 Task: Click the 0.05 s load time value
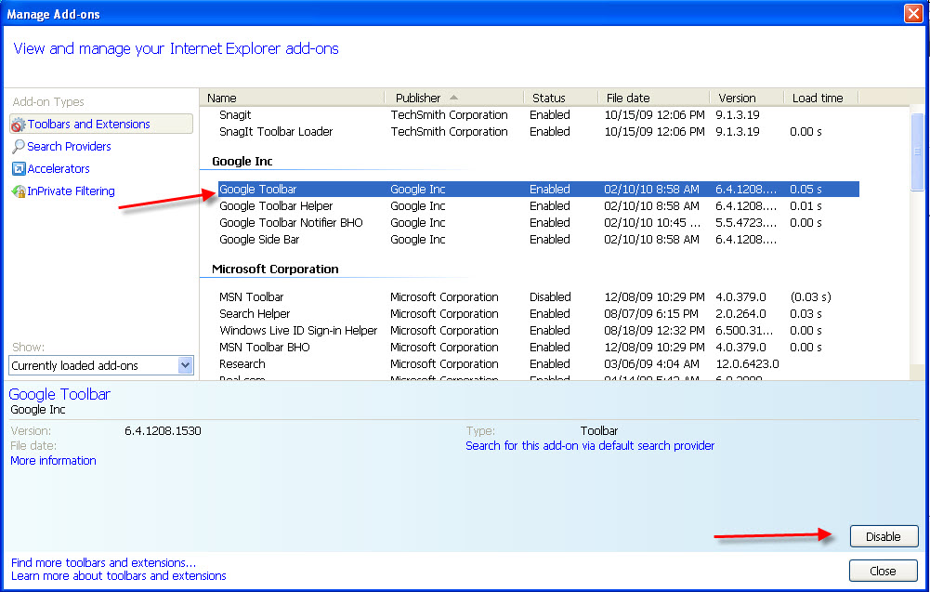coord(806,190)
